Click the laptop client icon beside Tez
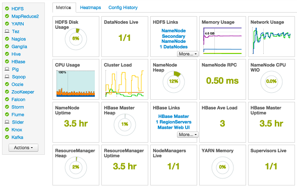297x187 pixels. pyautogui.click(x=7, y=31)
